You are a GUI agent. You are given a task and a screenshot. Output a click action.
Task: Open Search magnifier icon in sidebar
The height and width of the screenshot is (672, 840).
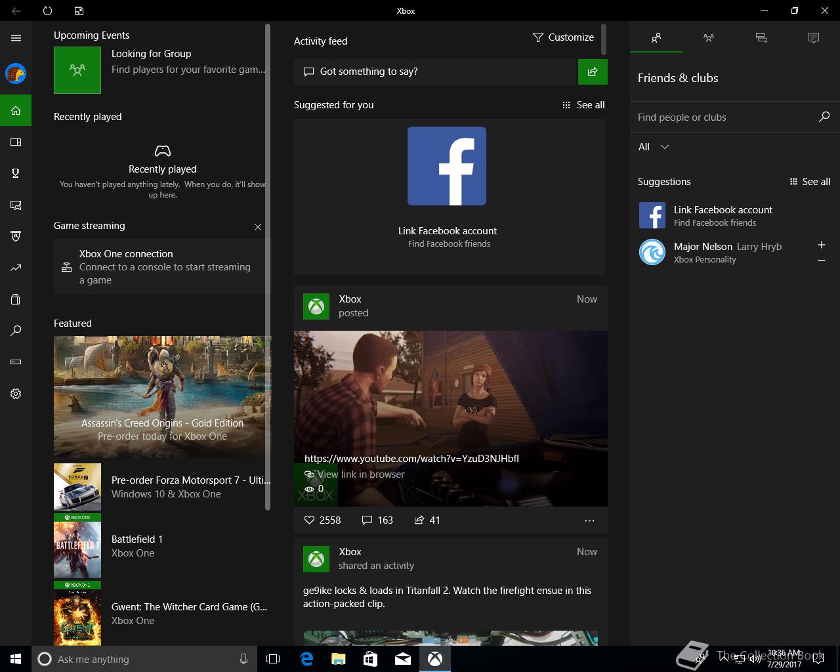[x=16, y=331]
